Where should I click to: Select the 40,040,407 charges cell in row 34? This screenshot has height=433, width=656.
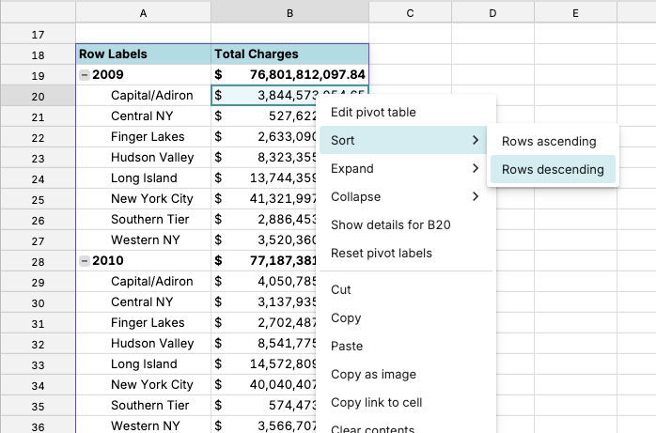[x=263, y=384]
